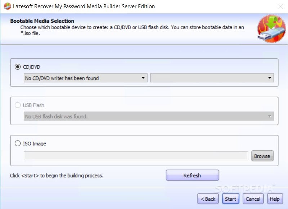Click the window title text

pos(84,6)
